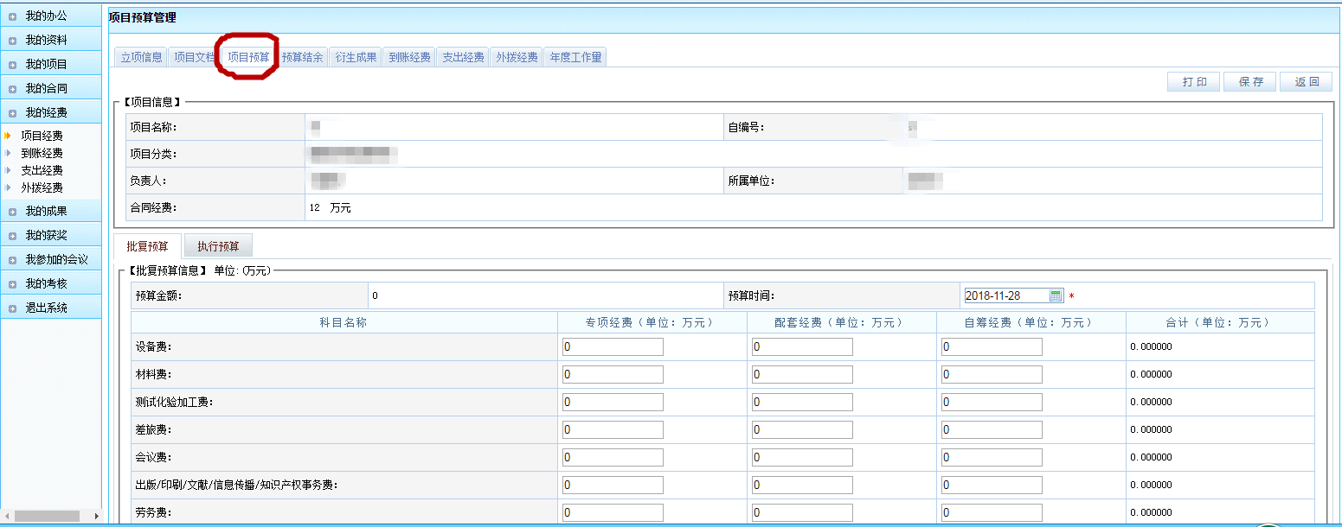
Task: Click the plus icon beside 我的资料
Action: tap(12, 41)
